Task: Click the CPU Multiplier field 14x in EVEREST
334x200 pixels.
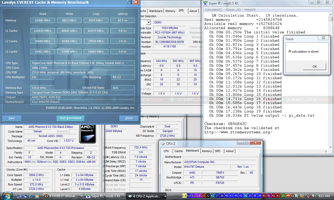Action: tap(42, 77)
